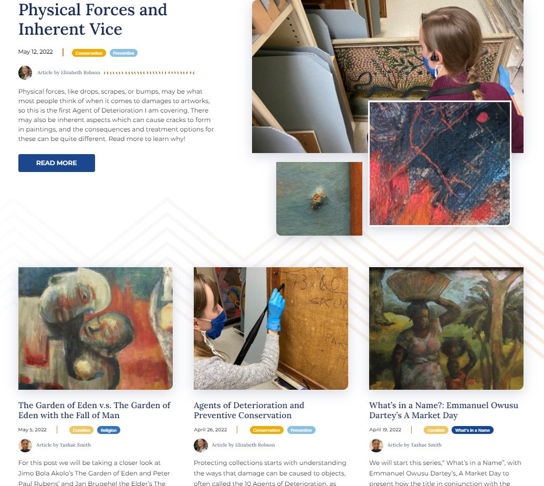View the woman carrying basket painting thumbnail
The height and width of the screenshot is (486, 544).
[x=446, y=328]
